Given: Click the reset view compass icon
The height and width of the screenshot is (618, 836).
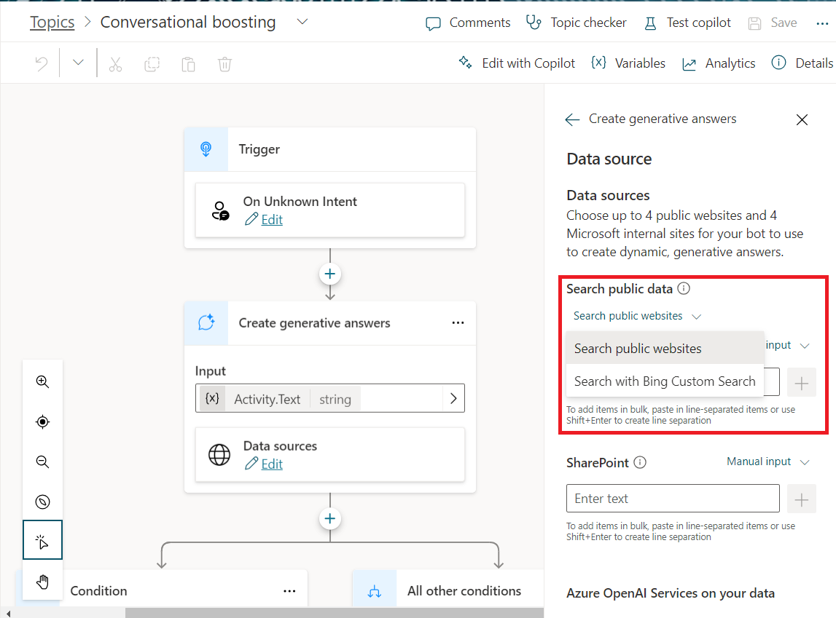Looking at the screenshot, I should 42,502.
